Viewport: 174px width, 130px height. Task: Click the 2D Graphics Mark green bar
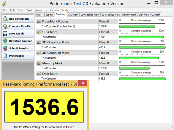pos(142,47)
